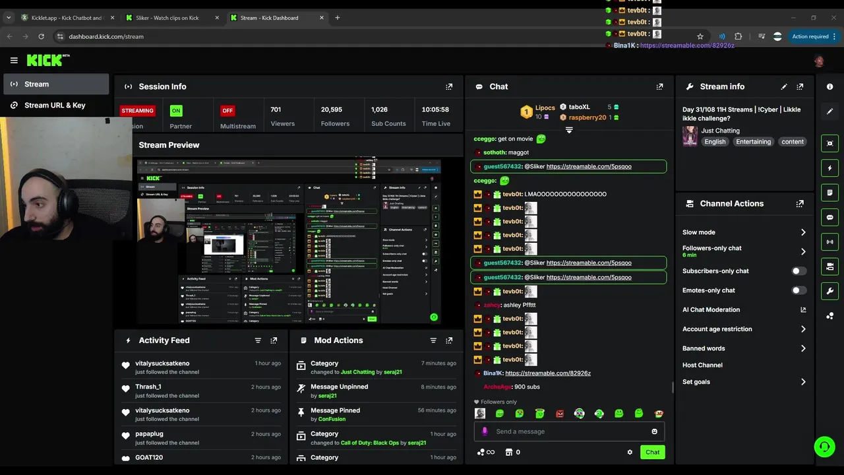Switch to Kicklet.app browser tab
844x475 pixels.
click(x=67, y=18)
